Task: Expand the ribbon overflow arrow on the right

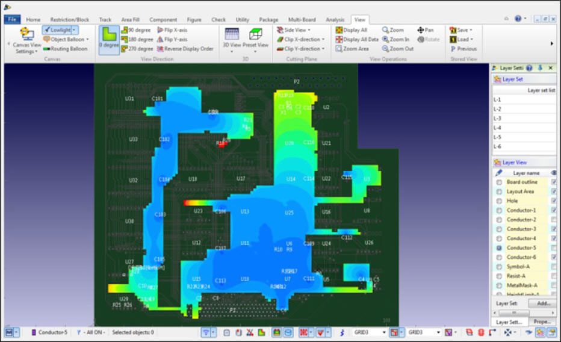Action: click(552, 43)
